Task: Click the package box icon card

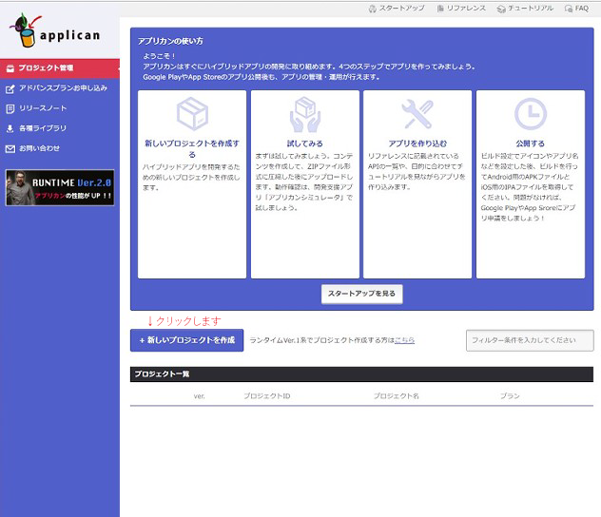Action: point(192,114)
